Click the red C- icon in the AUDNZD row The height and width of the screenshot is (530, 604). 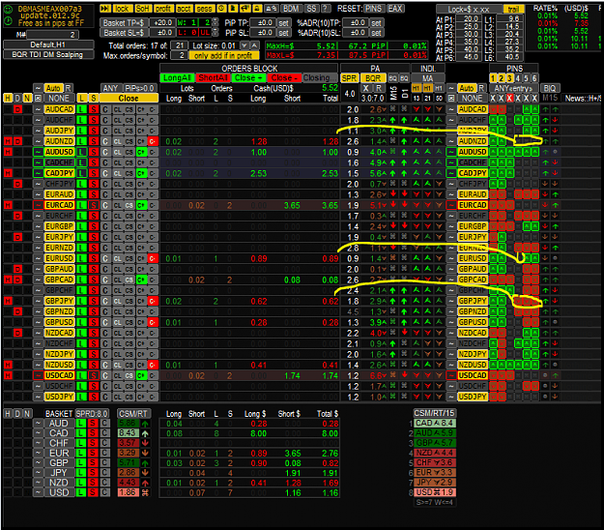point(153,141)
